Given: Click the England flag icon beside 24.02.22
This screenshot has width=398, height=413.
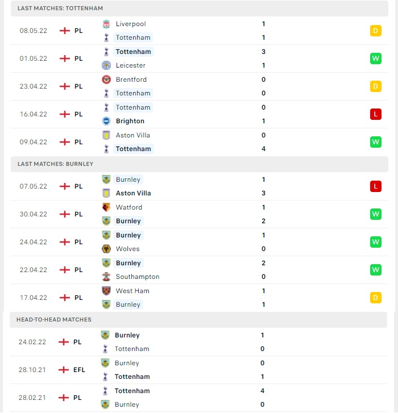Looking at the screenshot, I should (64, 342).
